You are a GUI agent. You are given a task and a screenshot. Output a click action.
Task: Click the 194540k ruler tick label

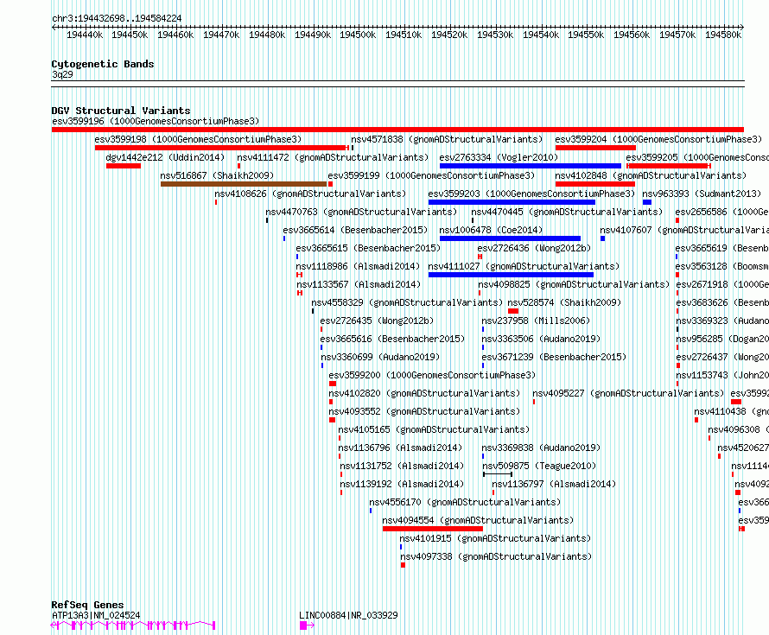tap(541, 35)
